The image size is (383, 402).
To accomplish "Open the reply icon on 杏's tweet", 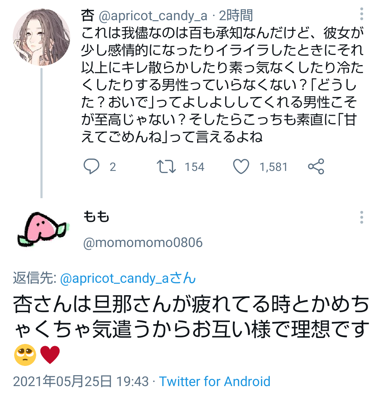I will [x=92, y=166].
